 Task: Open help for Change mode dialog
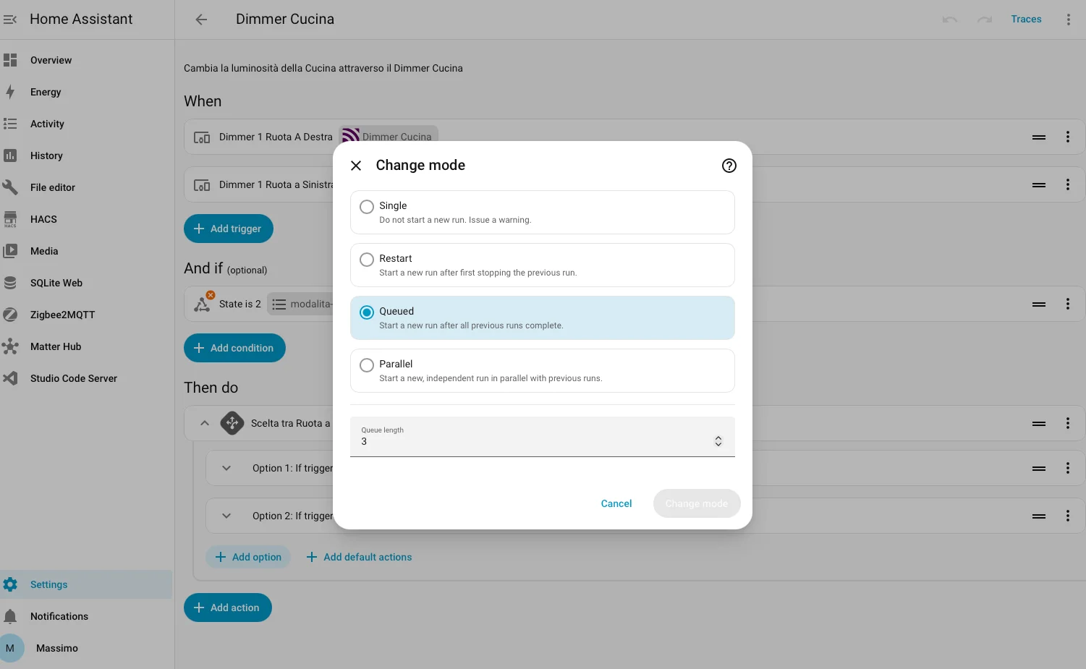[x=729, y=166]
